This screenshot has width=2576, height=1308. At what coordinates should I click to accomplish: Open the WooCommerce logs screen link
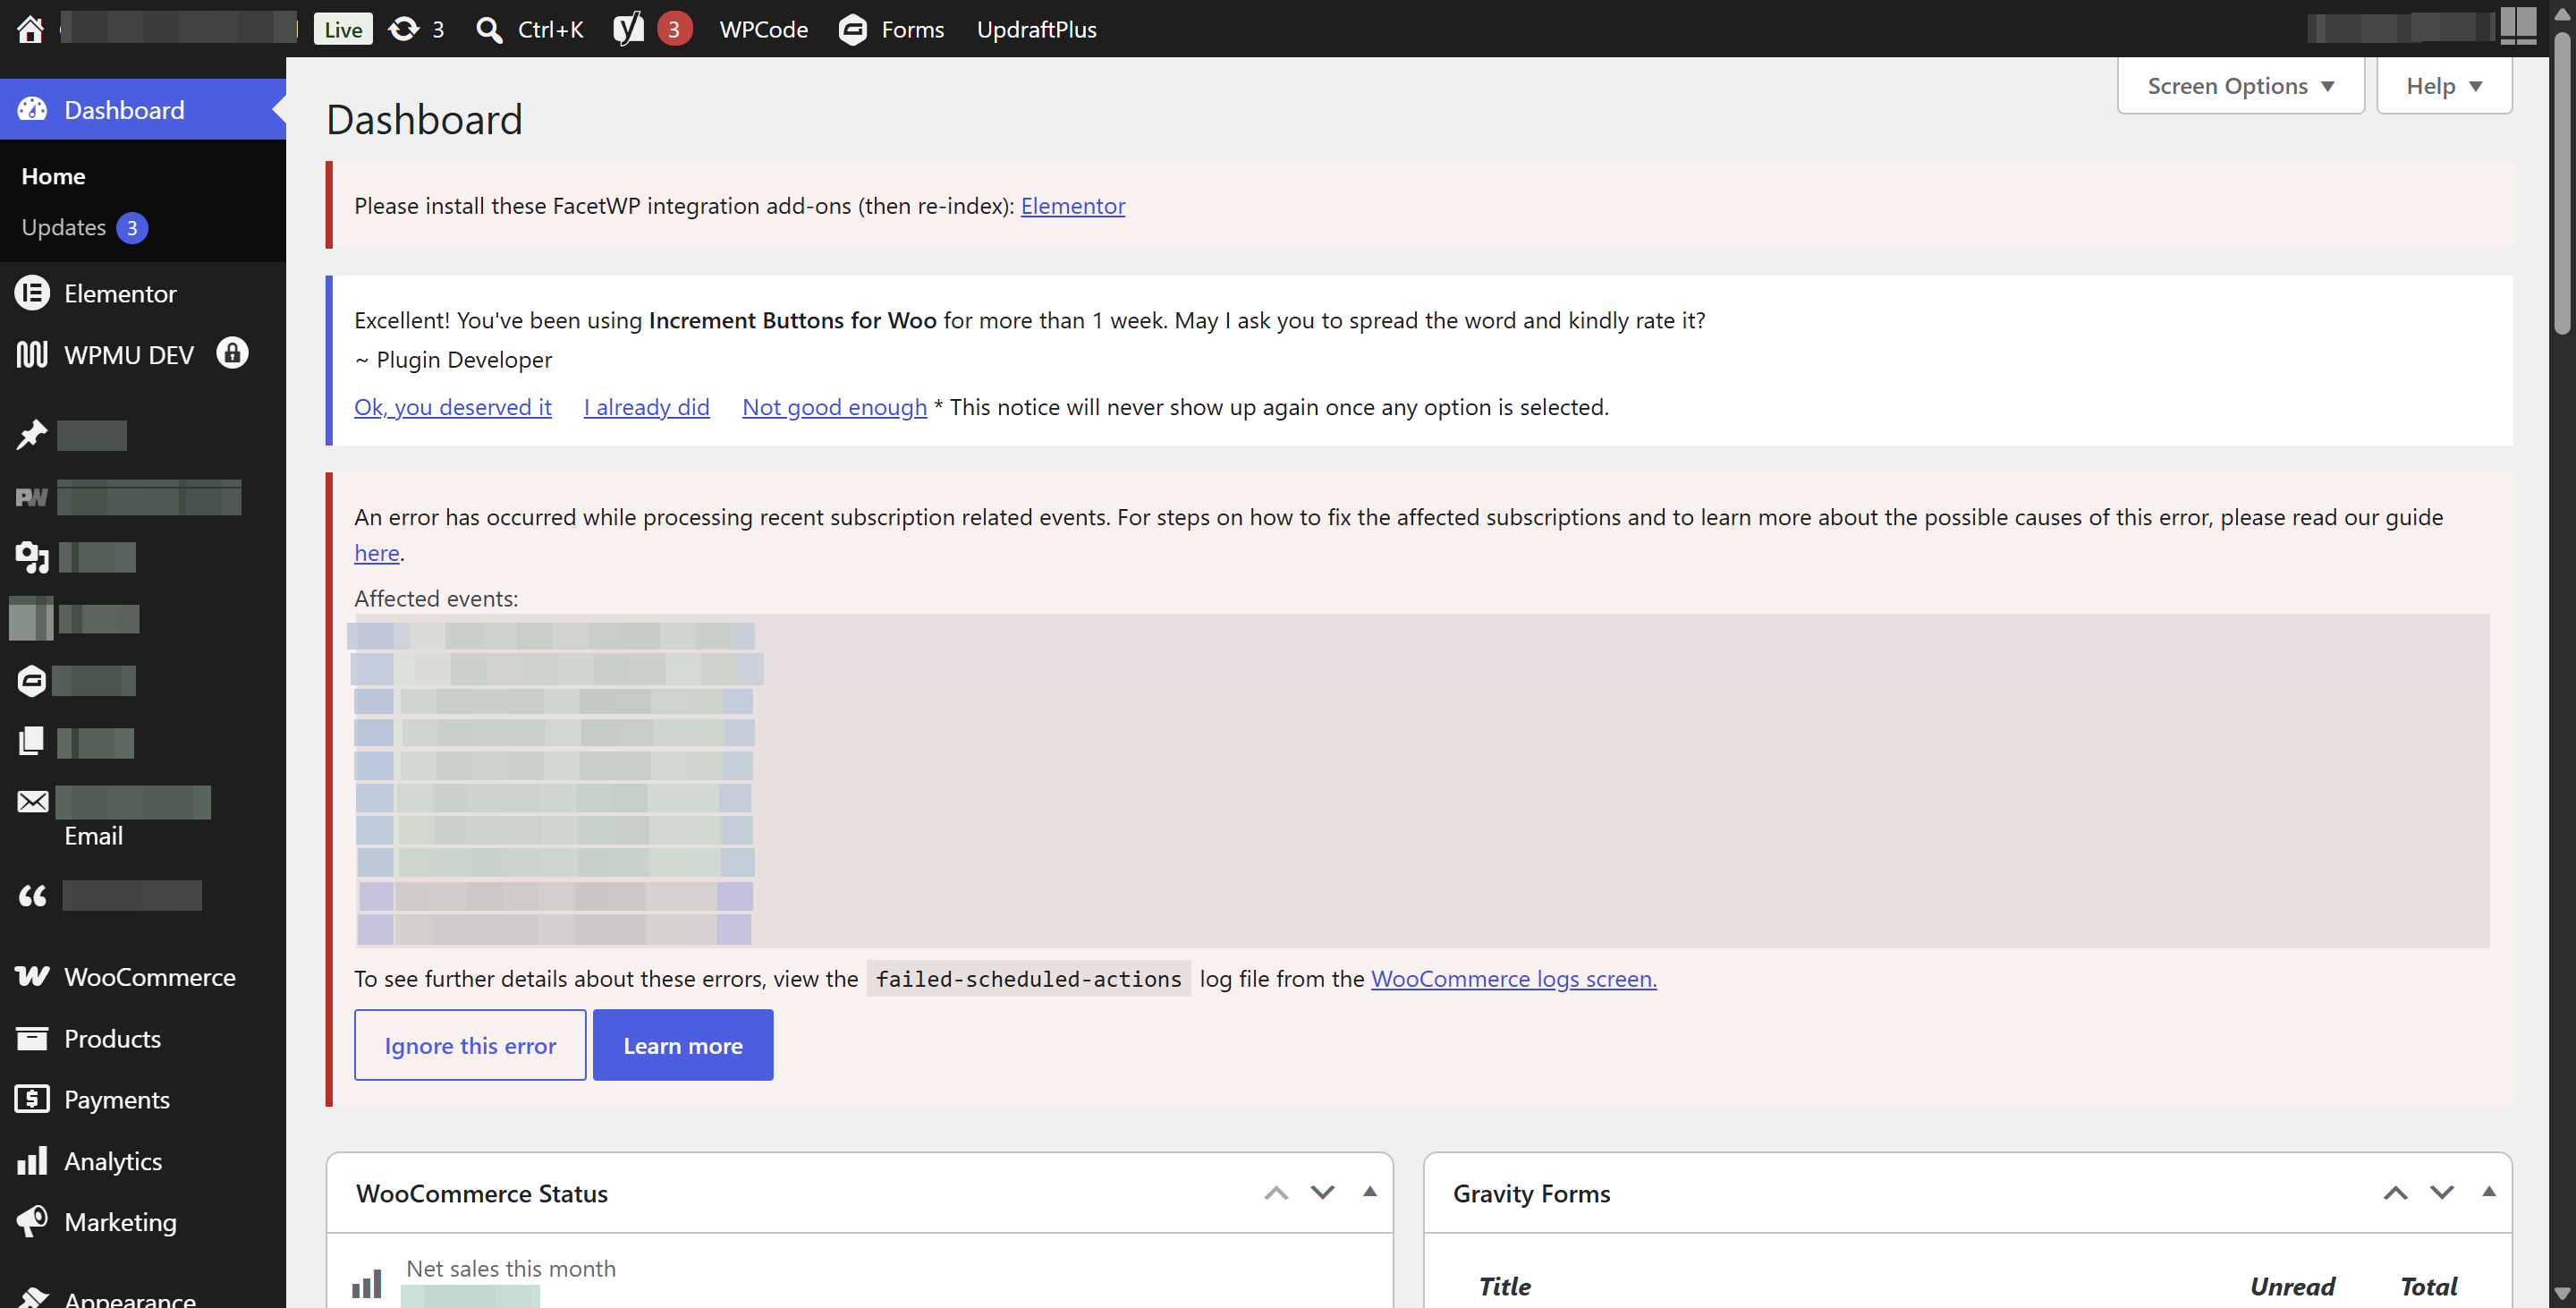tap(1513, 979)
